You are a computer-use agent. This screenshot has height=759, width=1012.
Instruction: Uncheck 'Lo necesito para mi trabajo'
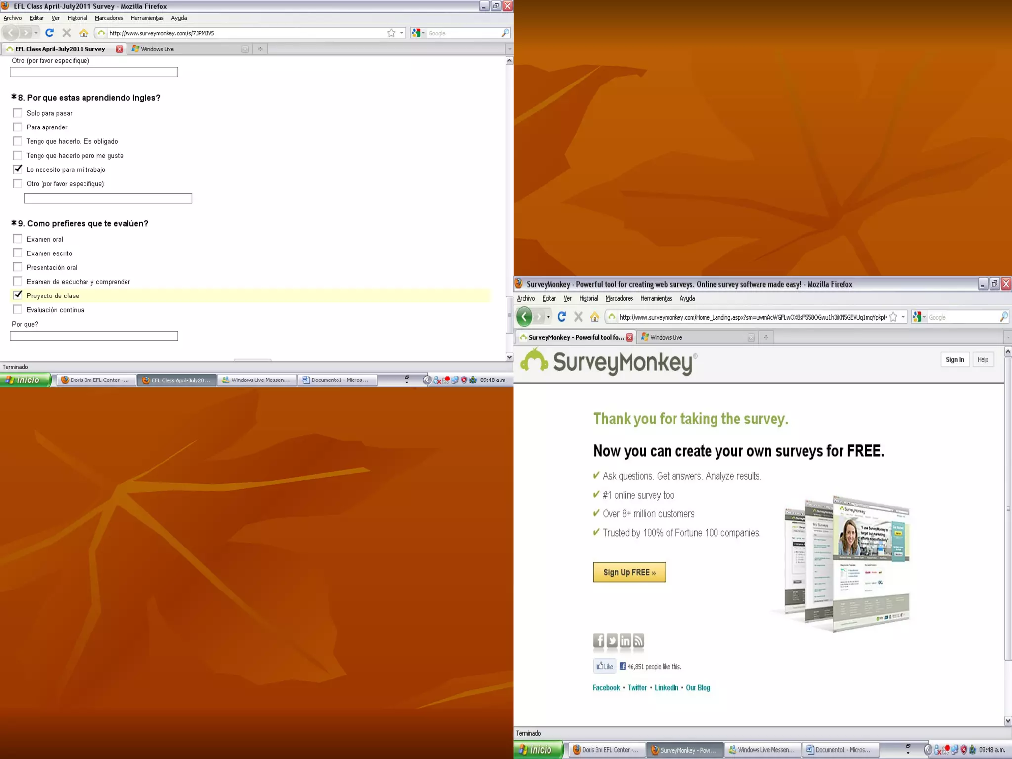point(18,169)
